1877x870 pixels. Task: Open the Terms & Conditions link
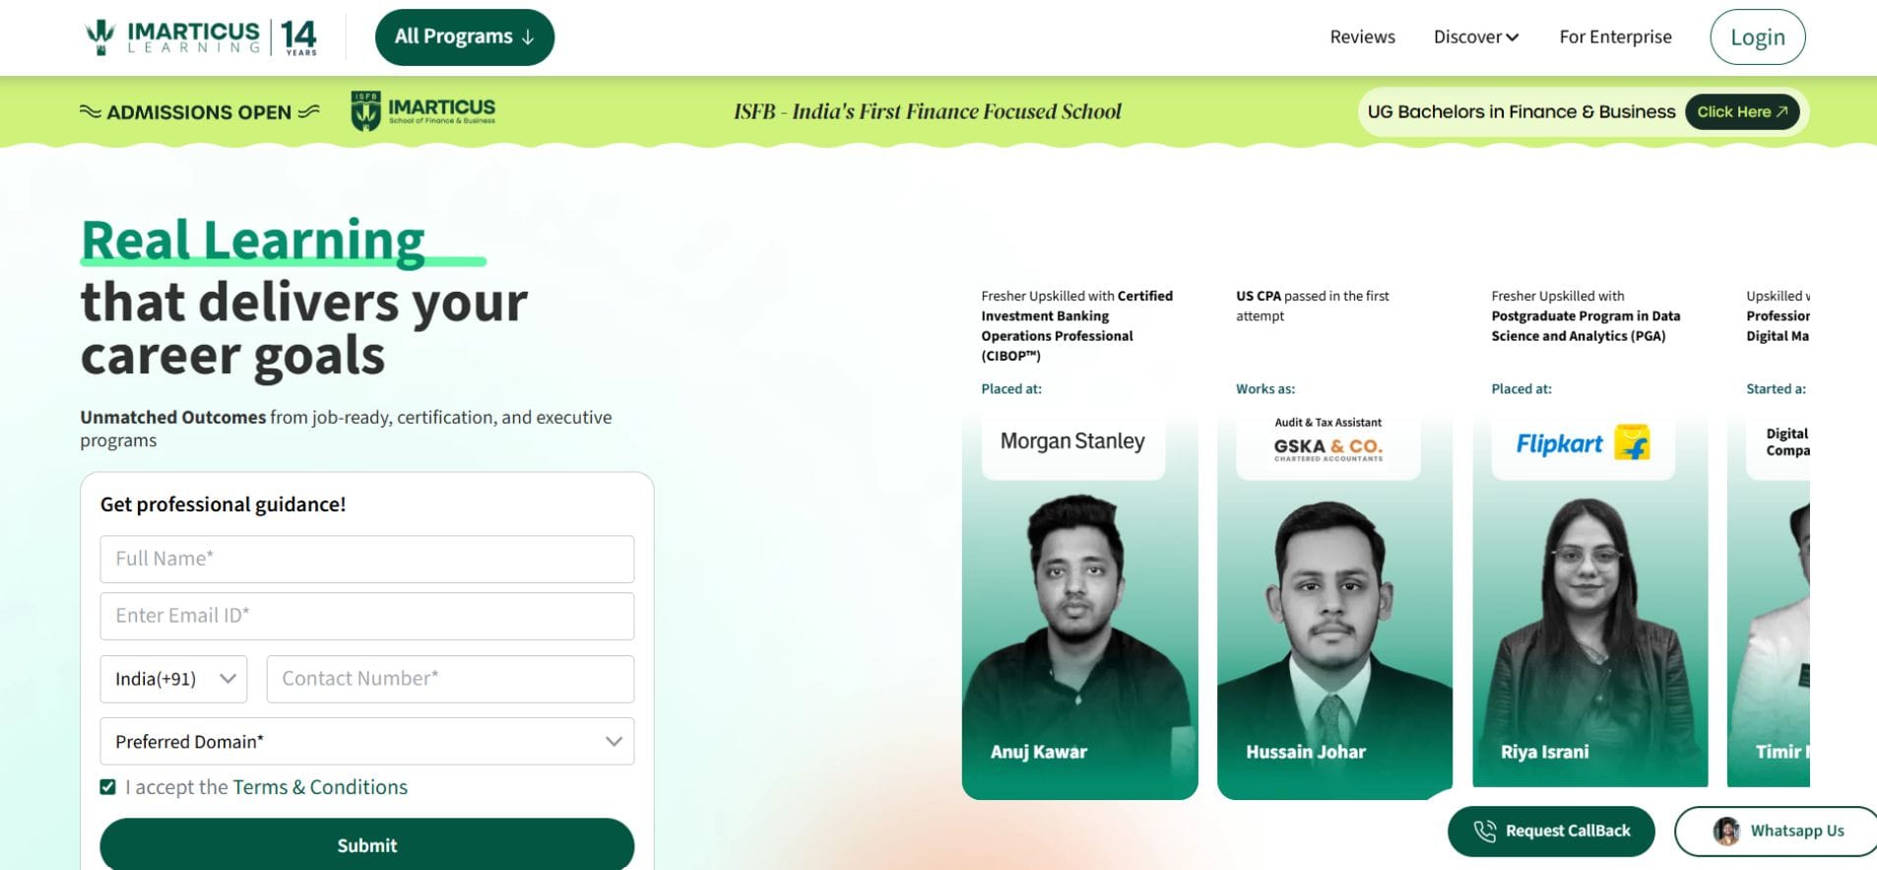(320, 787)
